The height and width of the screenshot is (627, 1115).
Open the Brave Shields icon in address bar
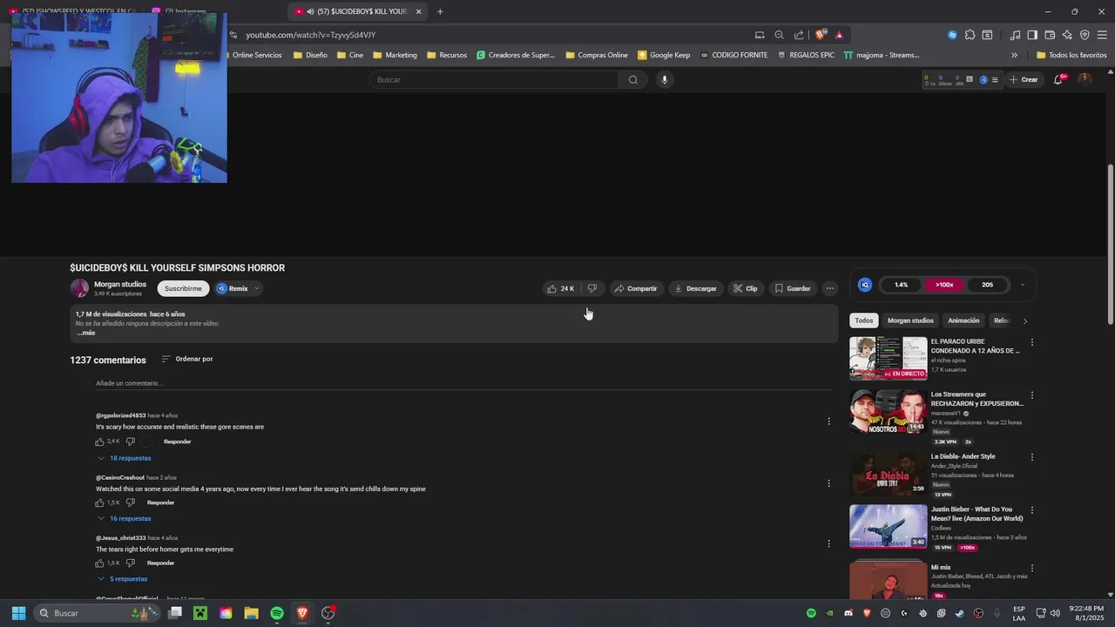point(820,35)
